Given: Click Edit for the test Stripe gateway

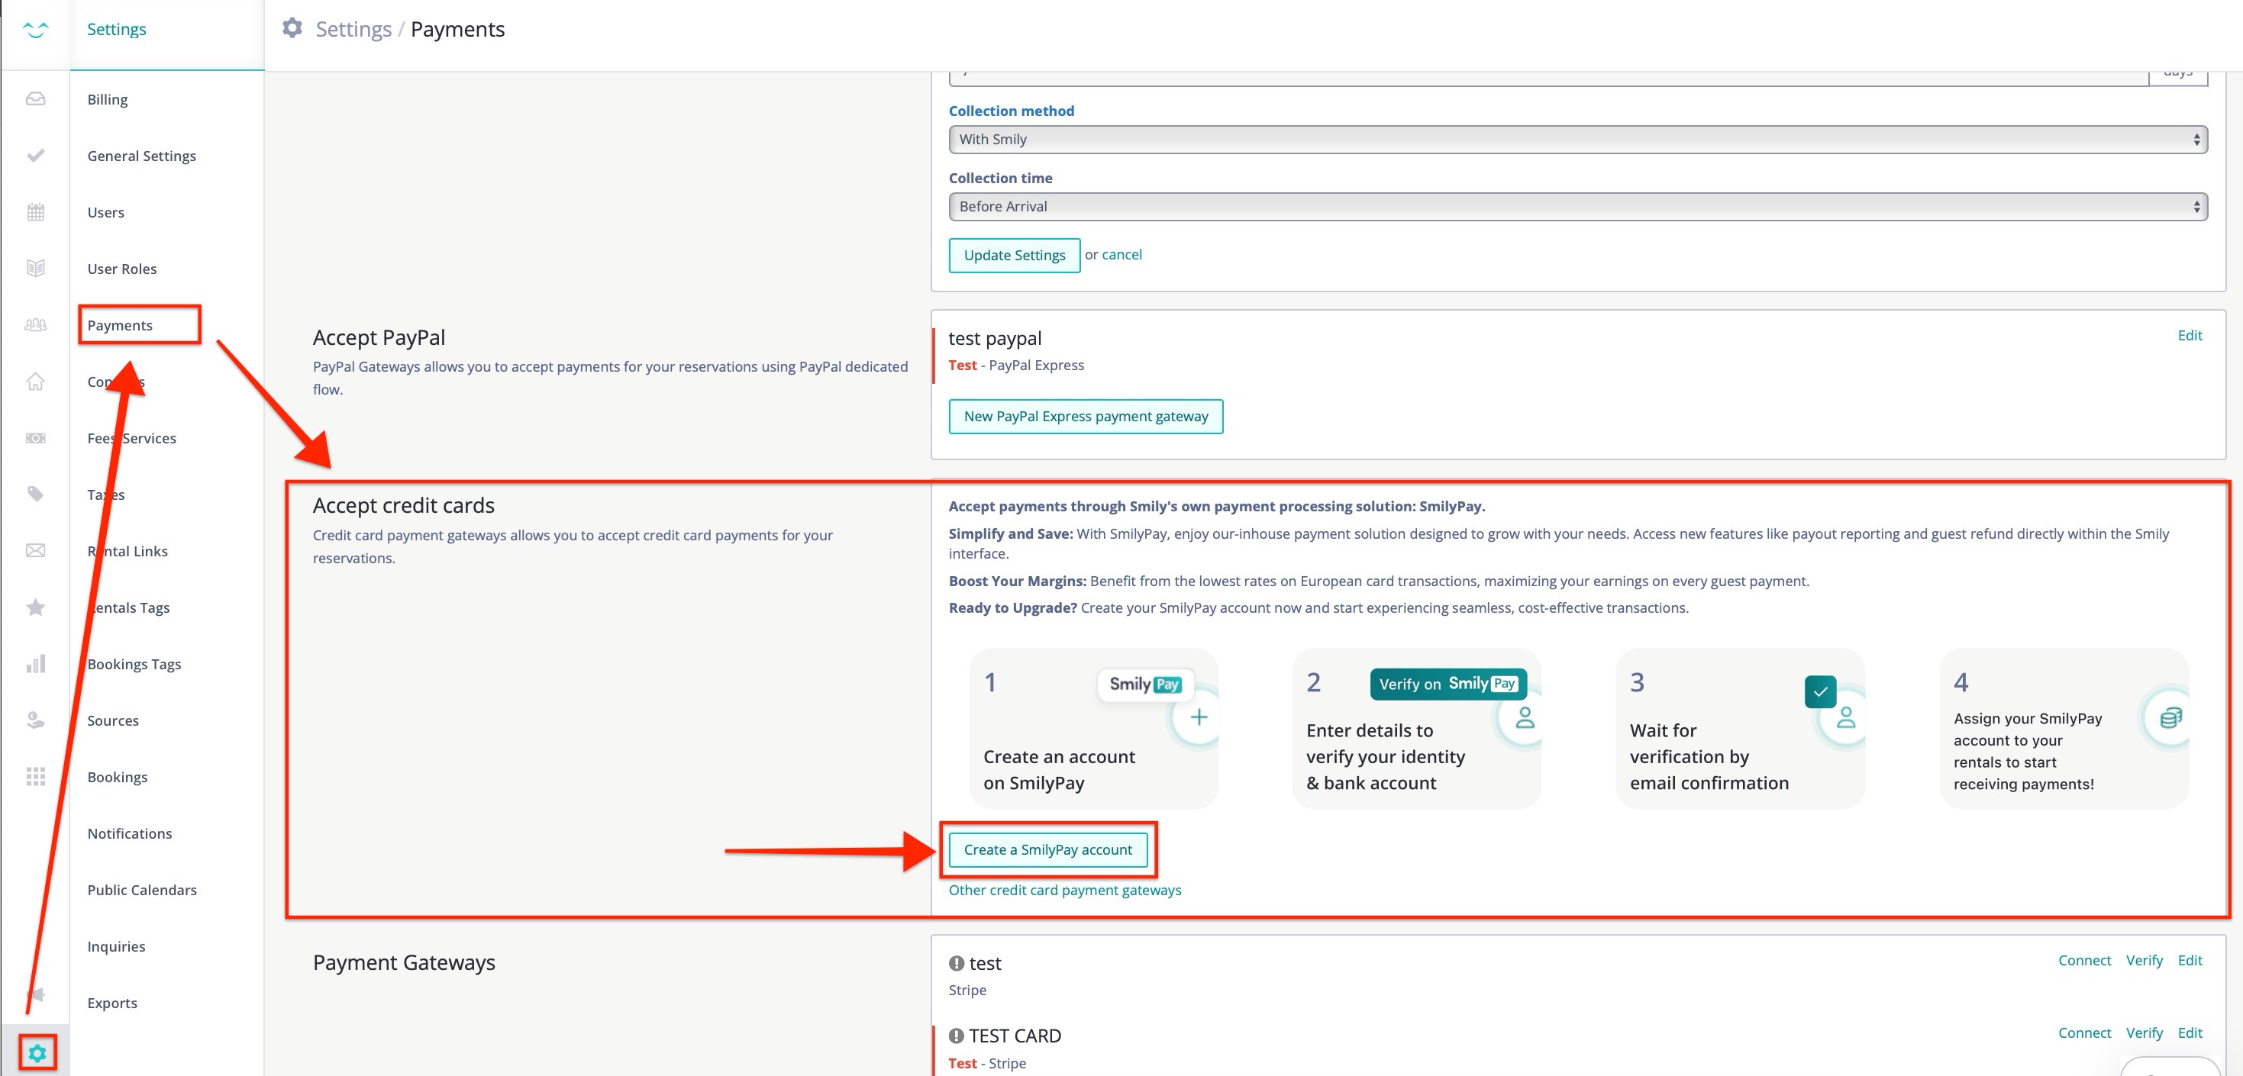Looking at the screenshot, I should 2190,960.
